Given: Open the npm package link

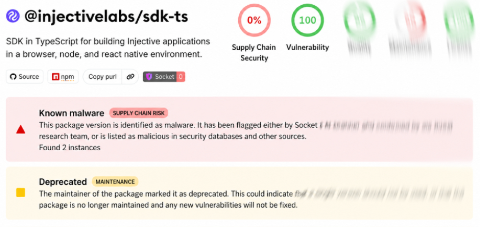Looking at the screenshot, I should click(63, 77).
